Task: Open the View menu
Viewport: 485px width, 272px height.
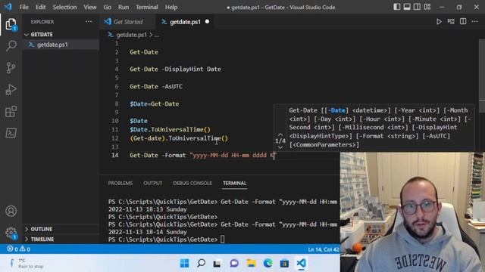Action: coord(90,7)
